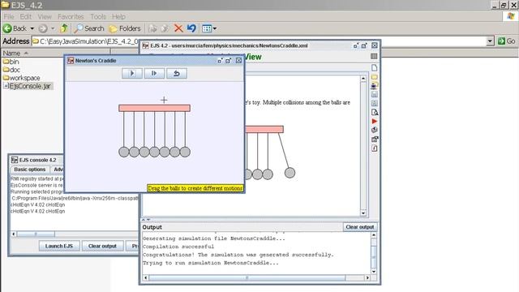Click the Go button next to Address bar
Image resolution: width=519 pixels, height=292 pixels.
click(507, 41)
